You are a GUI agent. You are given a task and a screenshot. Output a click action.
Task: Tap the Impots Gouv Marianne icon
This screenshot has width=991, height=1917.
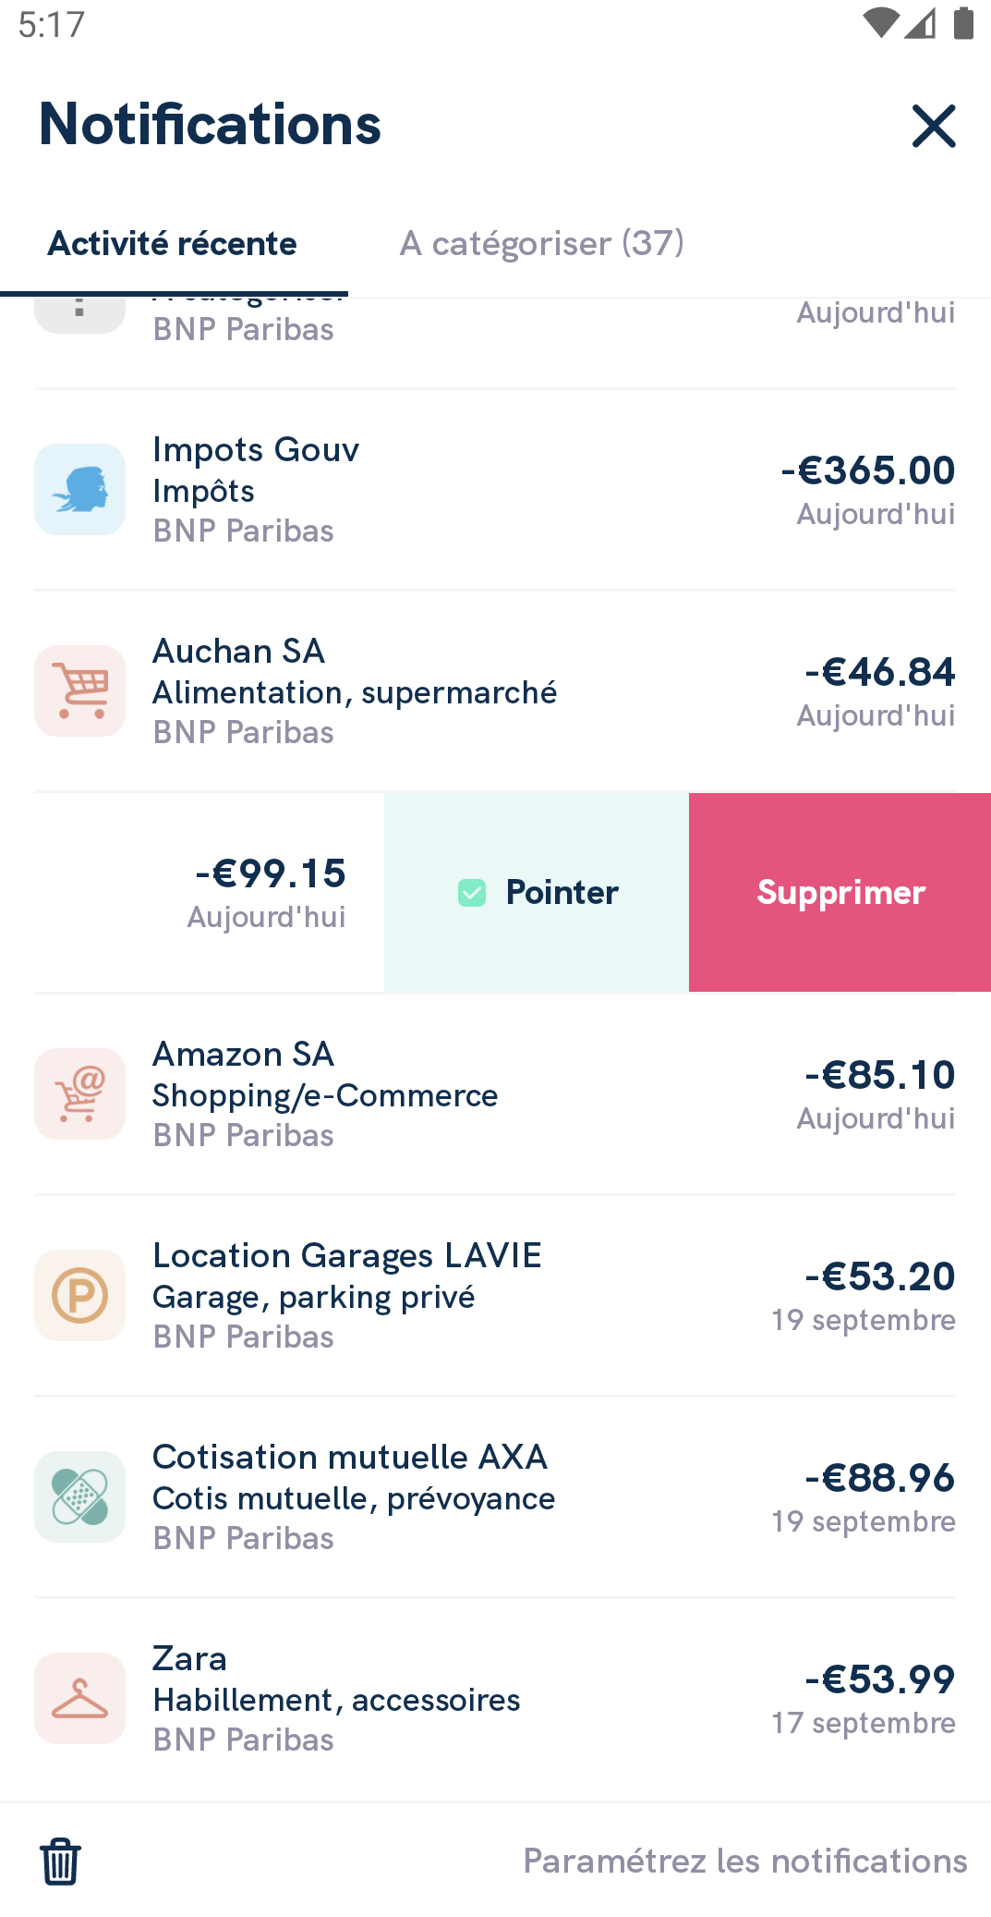coord(80,489)
